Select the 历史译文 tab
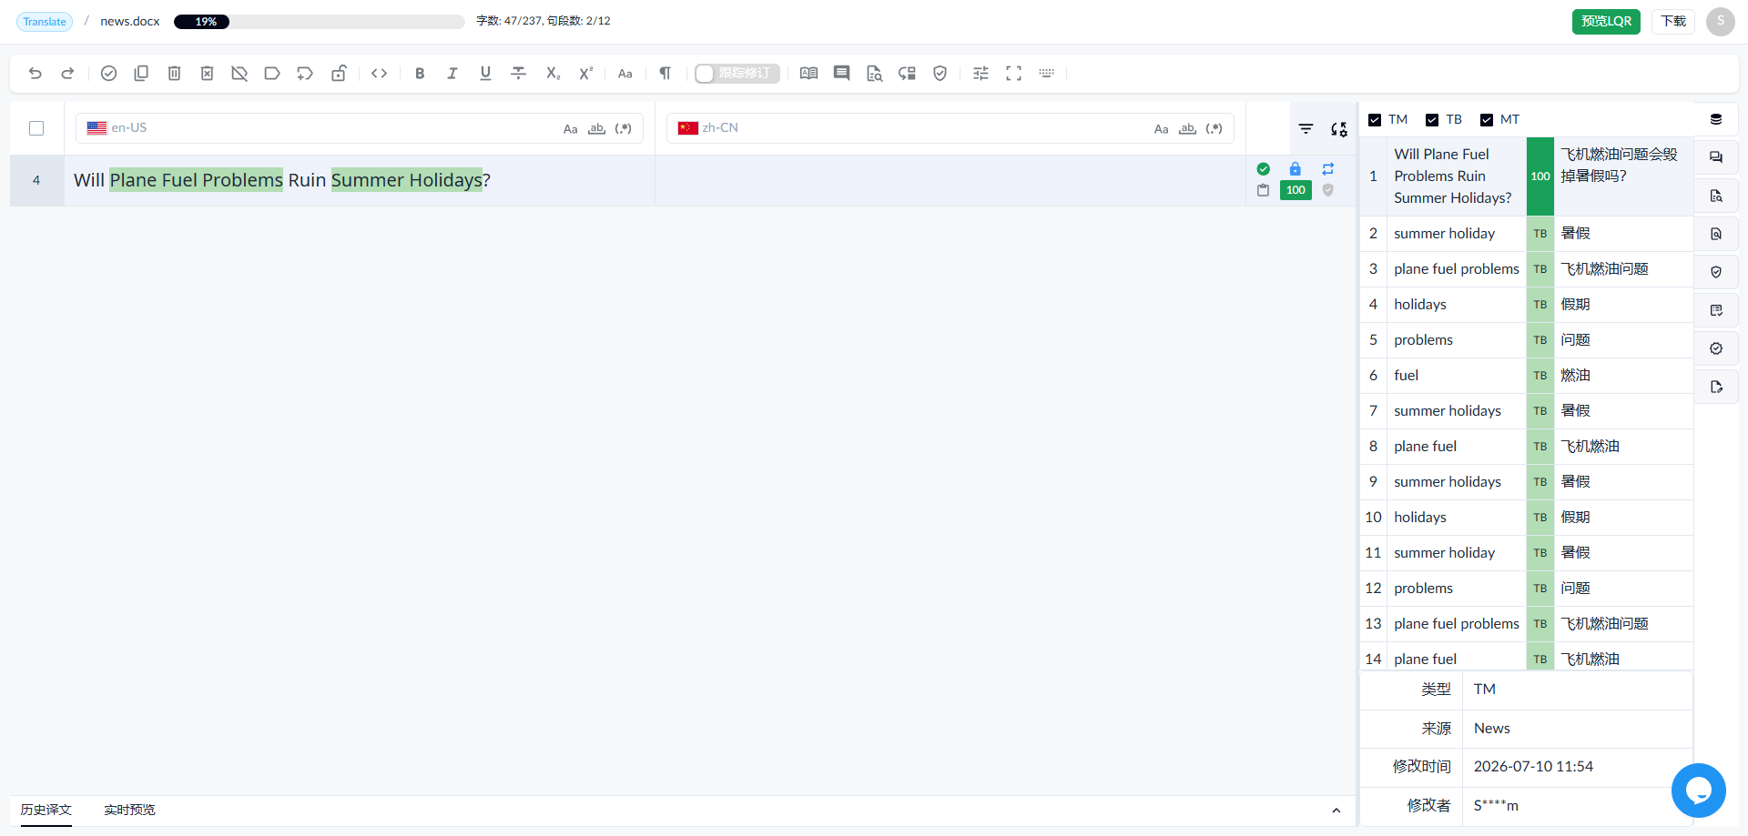Image resolution: width=1748 pixels, height=836 pixels. [x=46, y=810]
